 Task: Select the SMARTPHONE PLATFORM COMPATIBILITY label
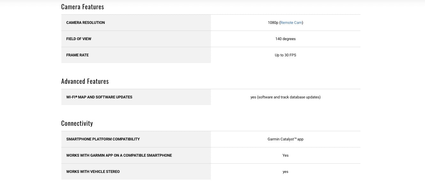(103, 139)
